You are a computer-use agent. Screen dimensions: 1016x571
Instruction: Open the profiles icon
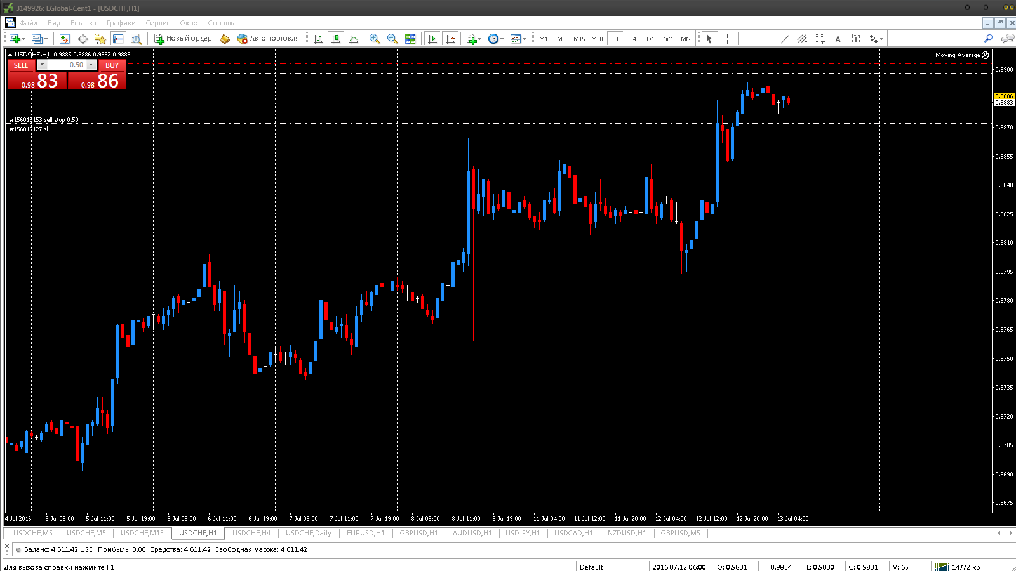[x=37, y=39]
